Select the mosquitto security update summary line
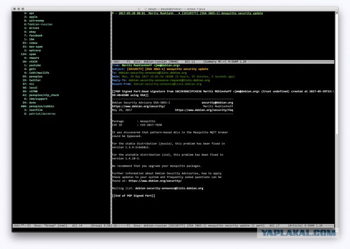Image resolution: width=350 pixels, height=249 pixels. (188, 13)
